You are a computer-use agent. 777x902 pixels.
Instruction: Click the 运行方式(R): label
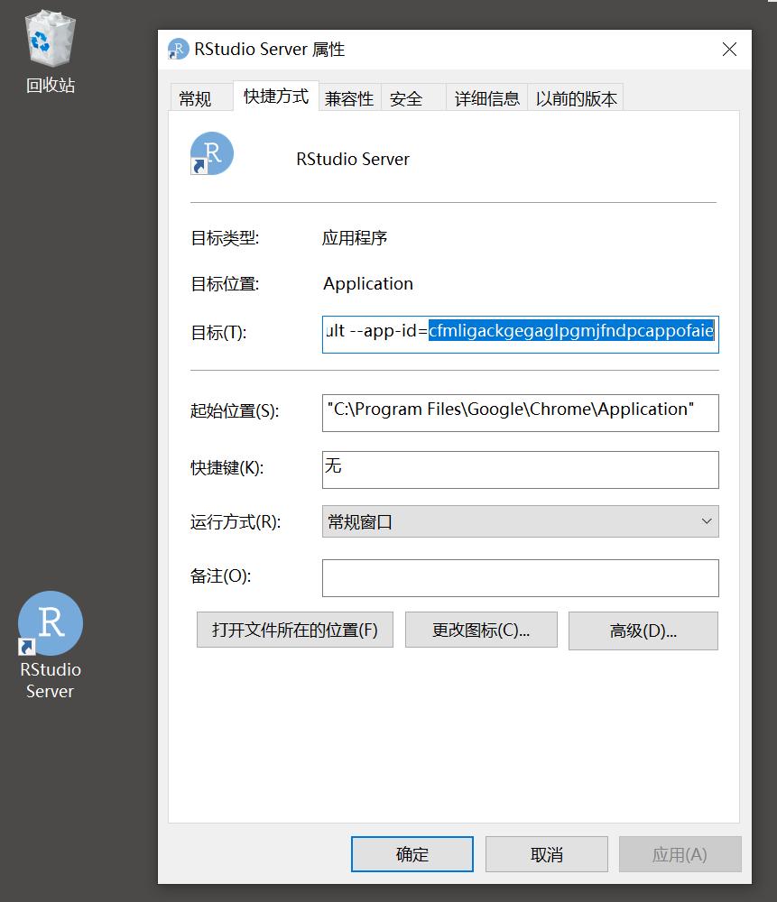click(x=236, y=521)
